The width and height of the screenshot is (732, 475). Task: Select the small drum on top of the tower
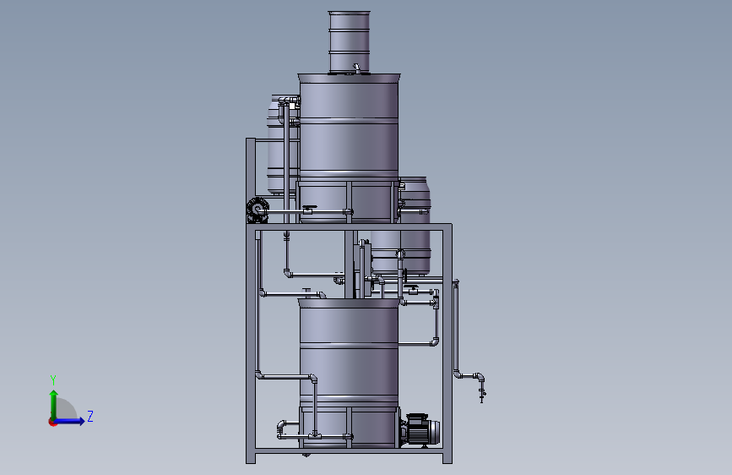[350, 42]
